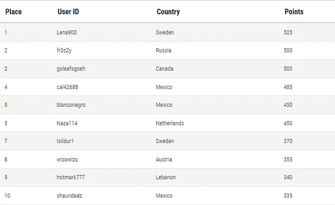Image resolution: width=335 pixels, height=205 pixels.
Task: Select the cal42688 user ID
Action: click(x=67, y=87)
